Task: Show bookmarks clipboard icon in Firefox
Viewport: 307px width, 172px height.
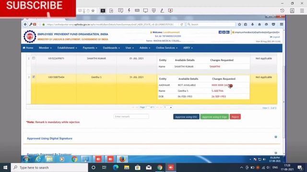Action: (x=246, y=24)
